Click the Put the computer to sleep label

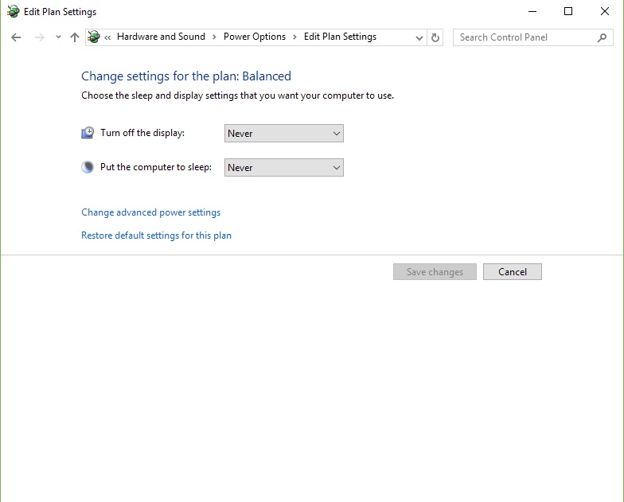tap(156, 167)
